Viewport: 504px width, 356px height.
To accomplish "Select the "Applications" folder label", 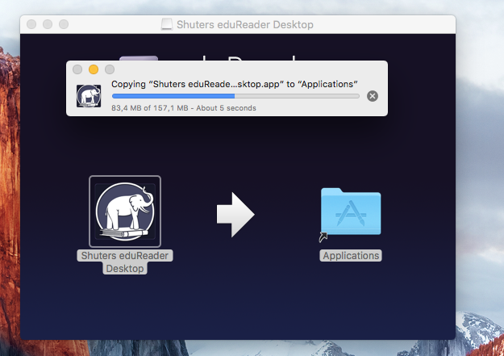I will (x=351, y=256).
